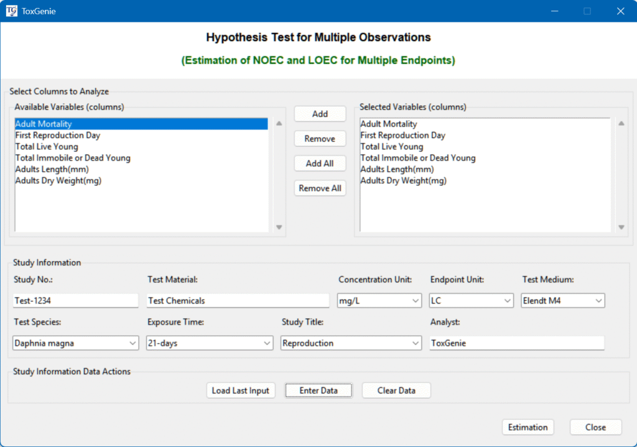
Task: Select Adults Dry Weight(mg) in Selected Variables
Action: tap(403, 181)
